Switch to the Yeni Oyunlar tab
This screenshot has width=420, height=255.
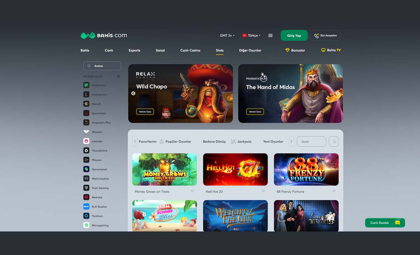273,142
